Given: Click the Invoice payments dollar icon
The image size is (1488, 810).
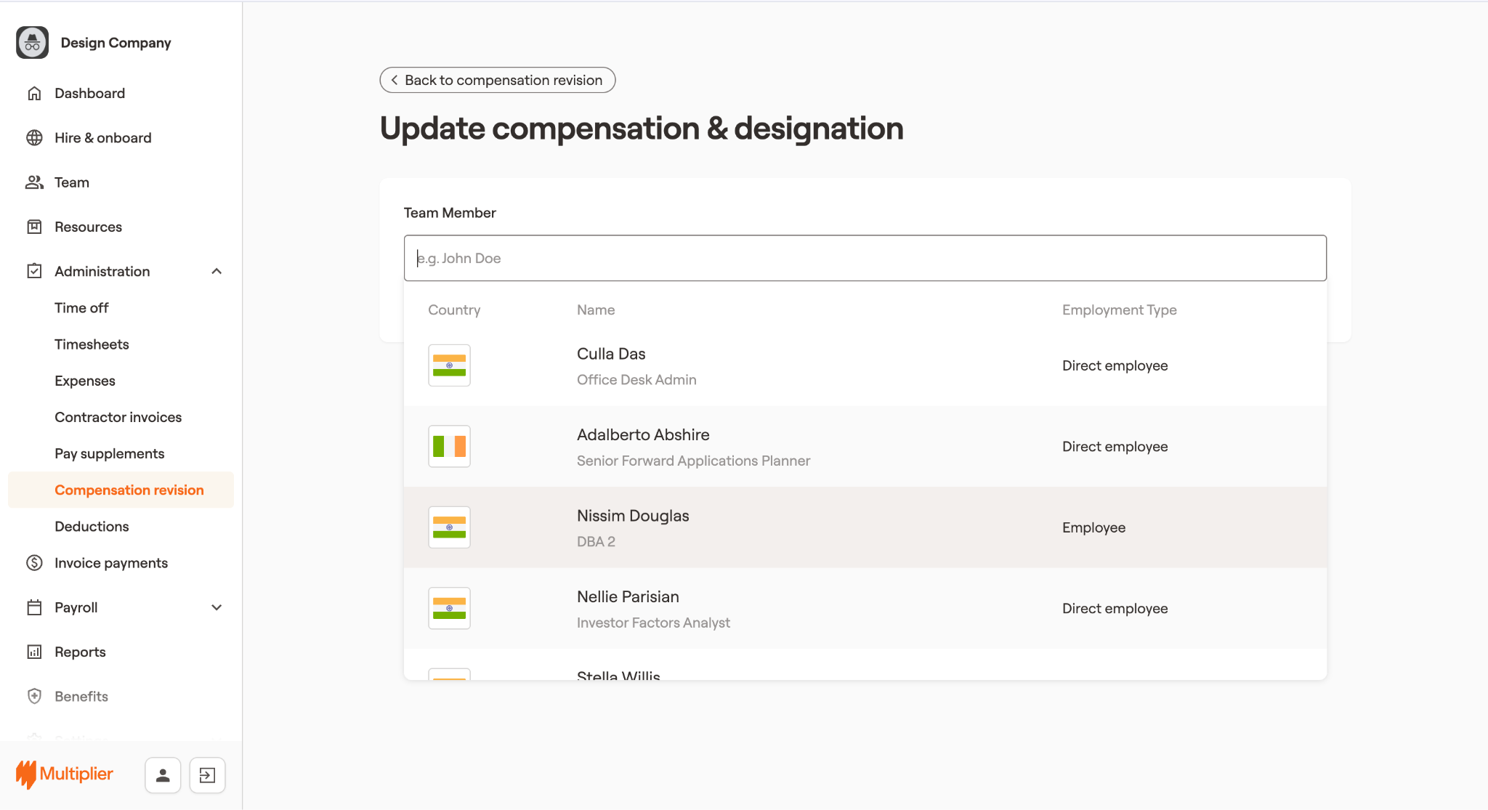Looking at the screenshot, I should [34, 563].
